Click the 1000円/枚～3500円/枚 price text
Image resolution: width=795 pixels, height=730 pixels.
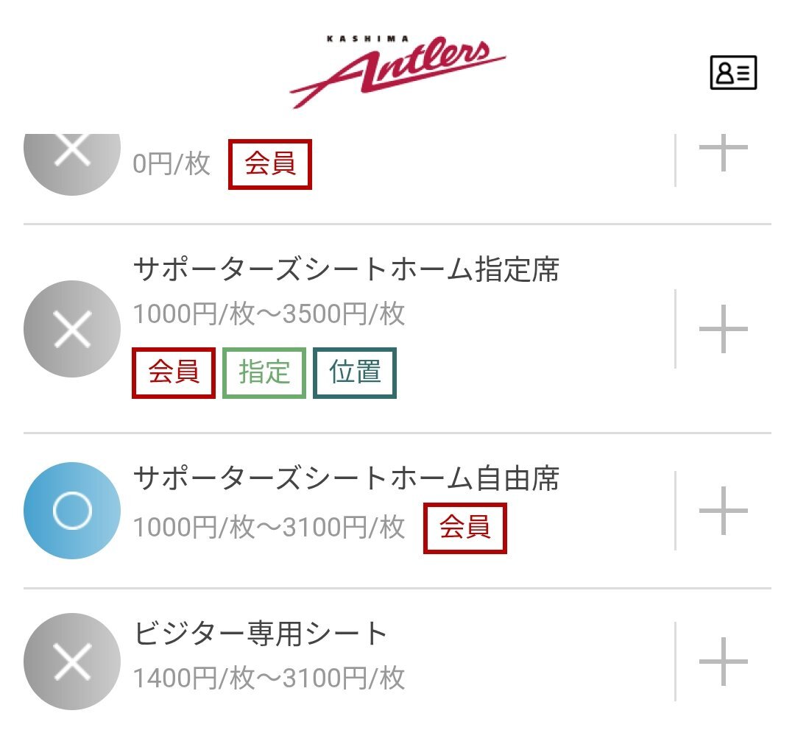(269, 313)
